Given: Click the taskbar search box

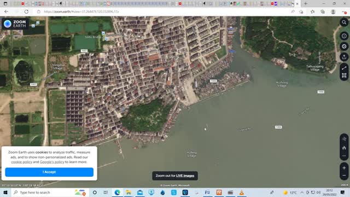Looking at the screenshot, I should click(50, 192).
